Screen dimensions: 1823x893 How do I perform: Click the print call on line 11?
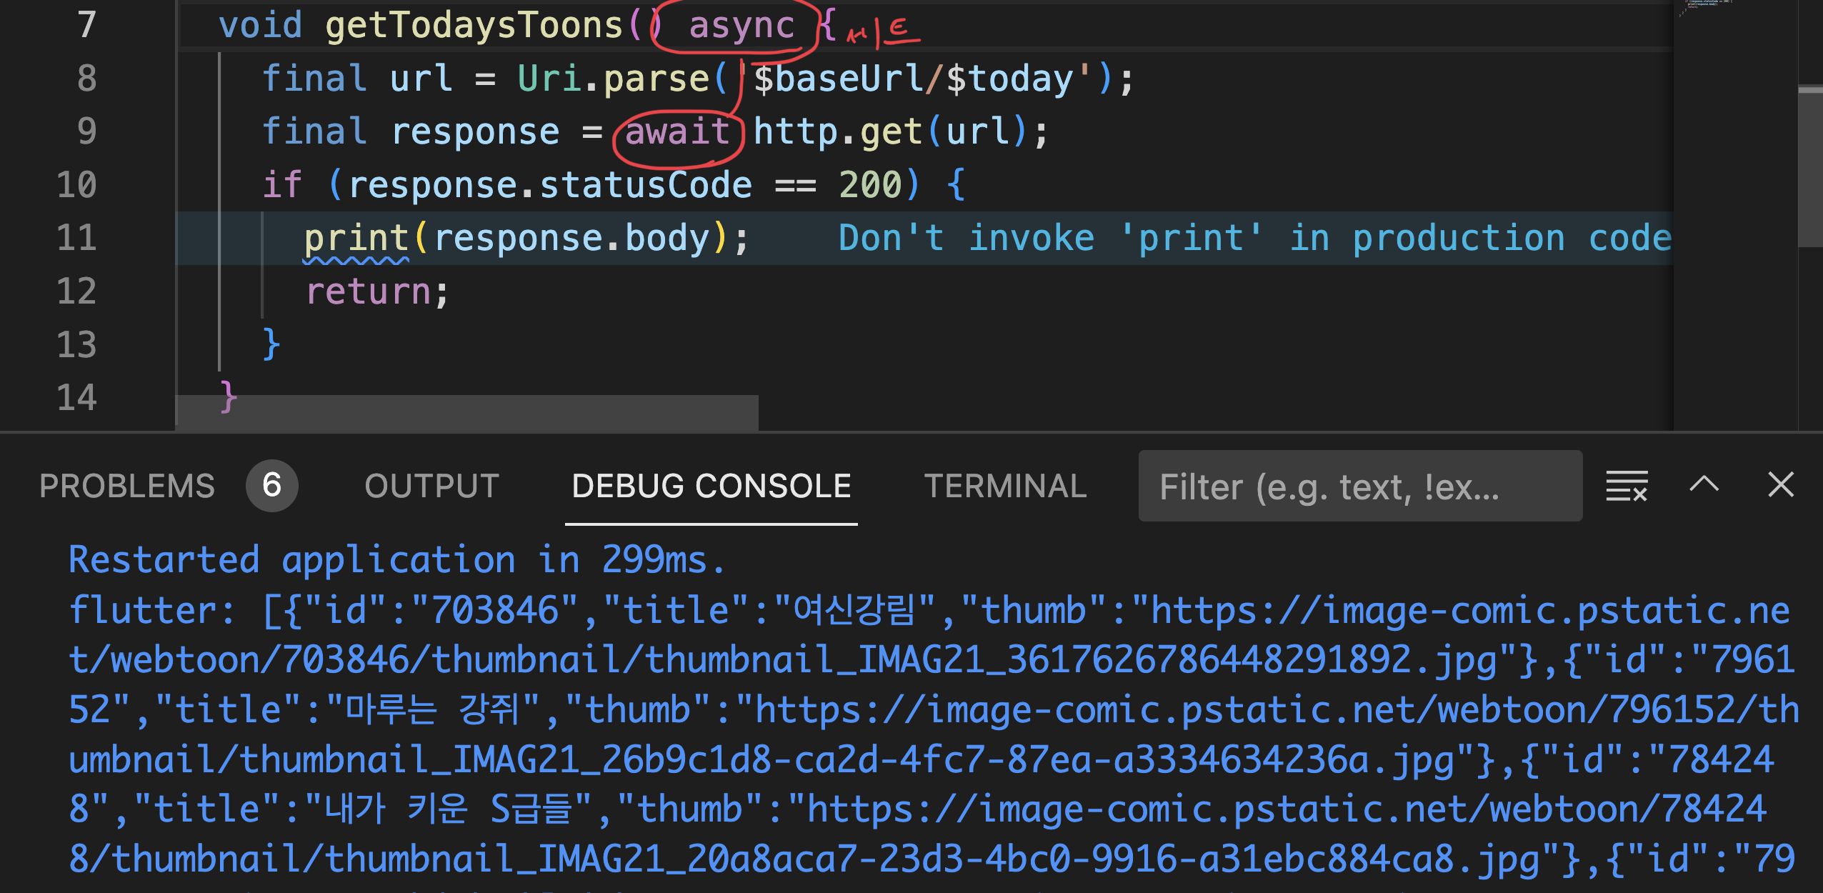[356, 238]
